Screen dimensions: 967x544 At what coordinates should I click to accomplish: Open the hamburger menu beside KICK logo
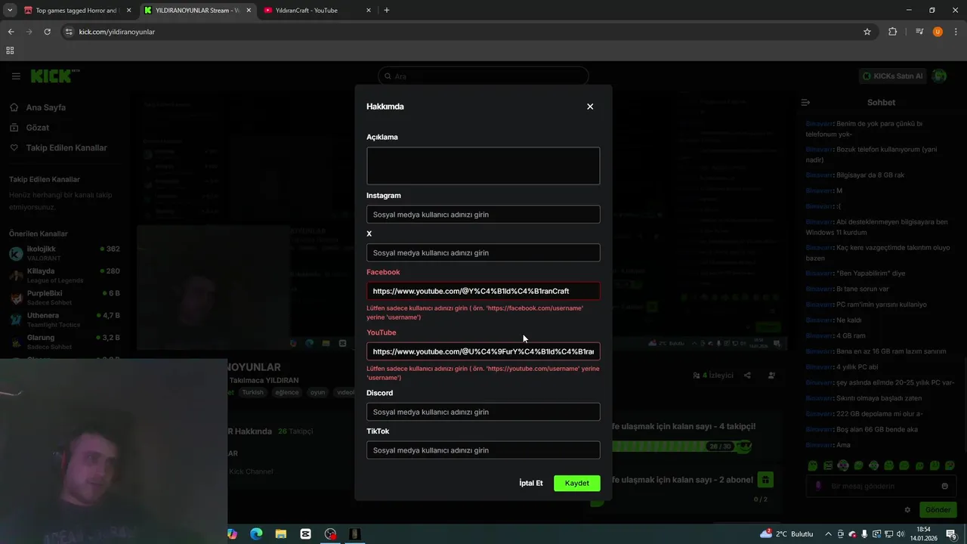[16, 76]
